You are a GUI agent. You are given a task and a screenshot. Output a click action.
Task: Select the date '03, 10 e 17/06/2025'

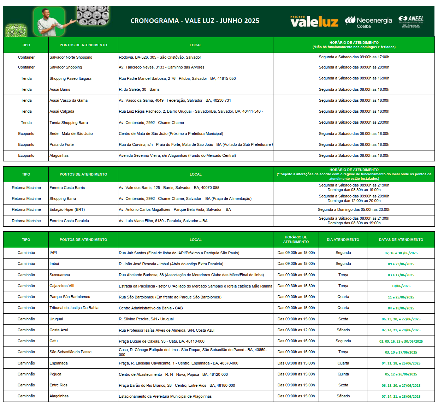point(401,352)
